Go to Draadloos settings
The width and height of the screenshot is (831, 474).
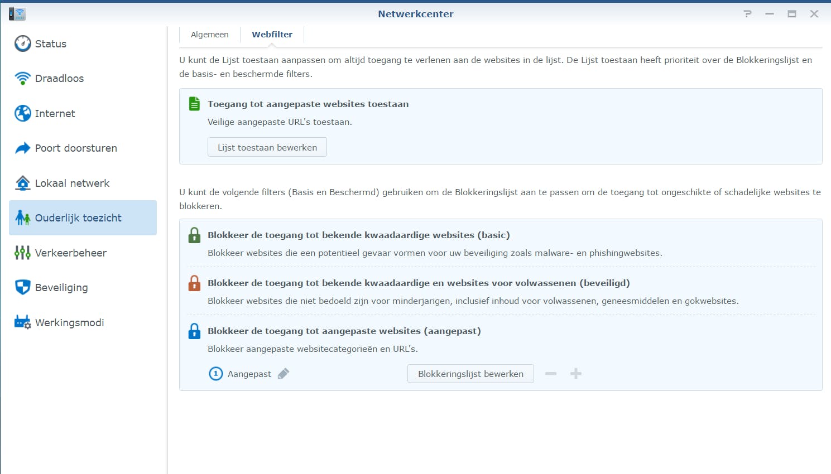(83, 79)
